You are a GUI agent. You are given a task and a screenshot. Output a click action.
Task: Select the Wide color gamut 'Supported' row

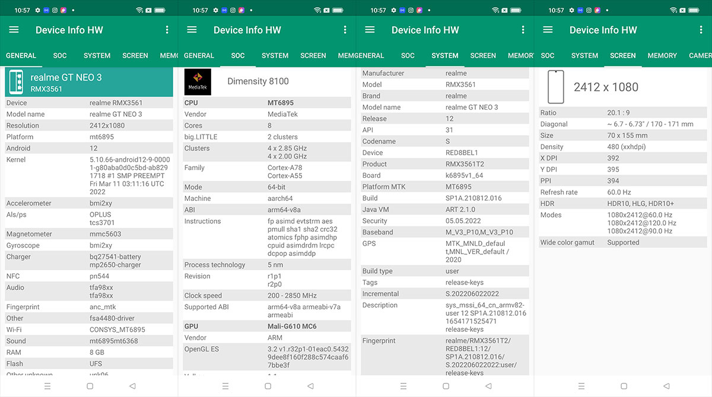(x=623, y=242)
